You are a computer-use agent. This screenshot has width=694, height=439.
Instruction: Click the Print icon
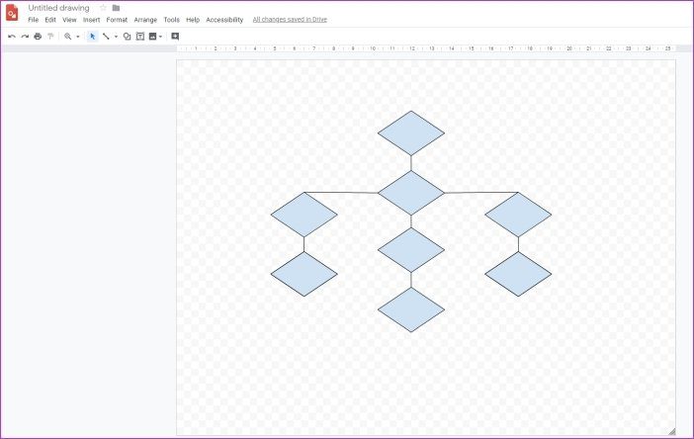[38, 37]
